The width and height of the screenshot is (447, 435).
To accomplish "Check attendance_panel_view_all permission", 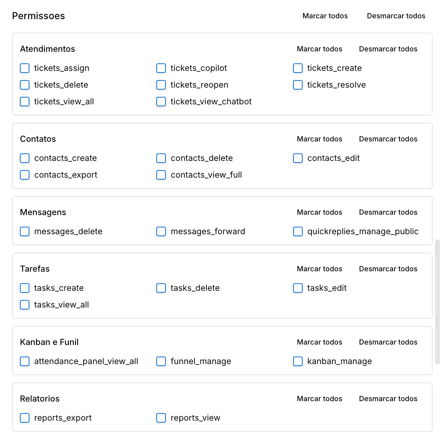I will pos(25,361).
